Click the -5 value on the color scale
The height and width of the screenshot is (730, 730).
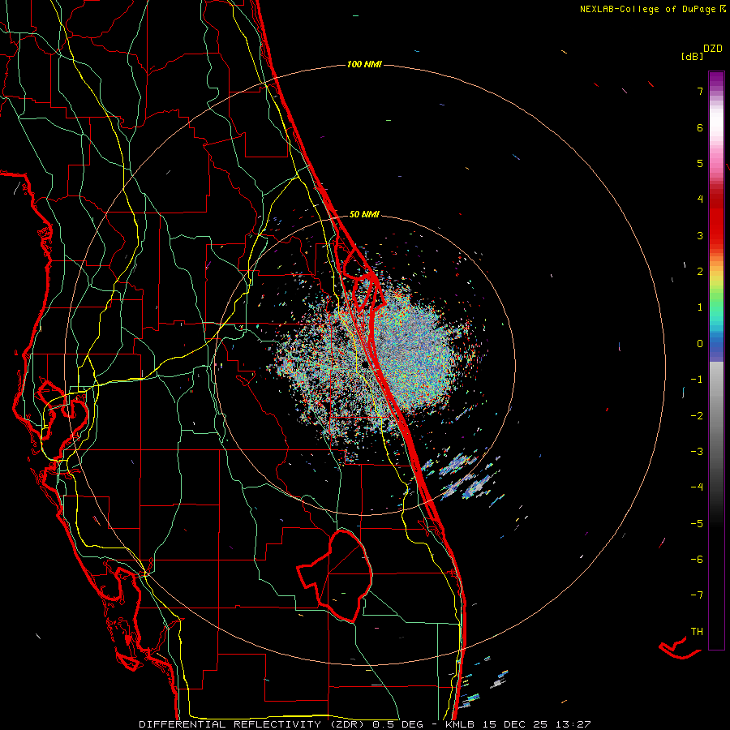697,524
